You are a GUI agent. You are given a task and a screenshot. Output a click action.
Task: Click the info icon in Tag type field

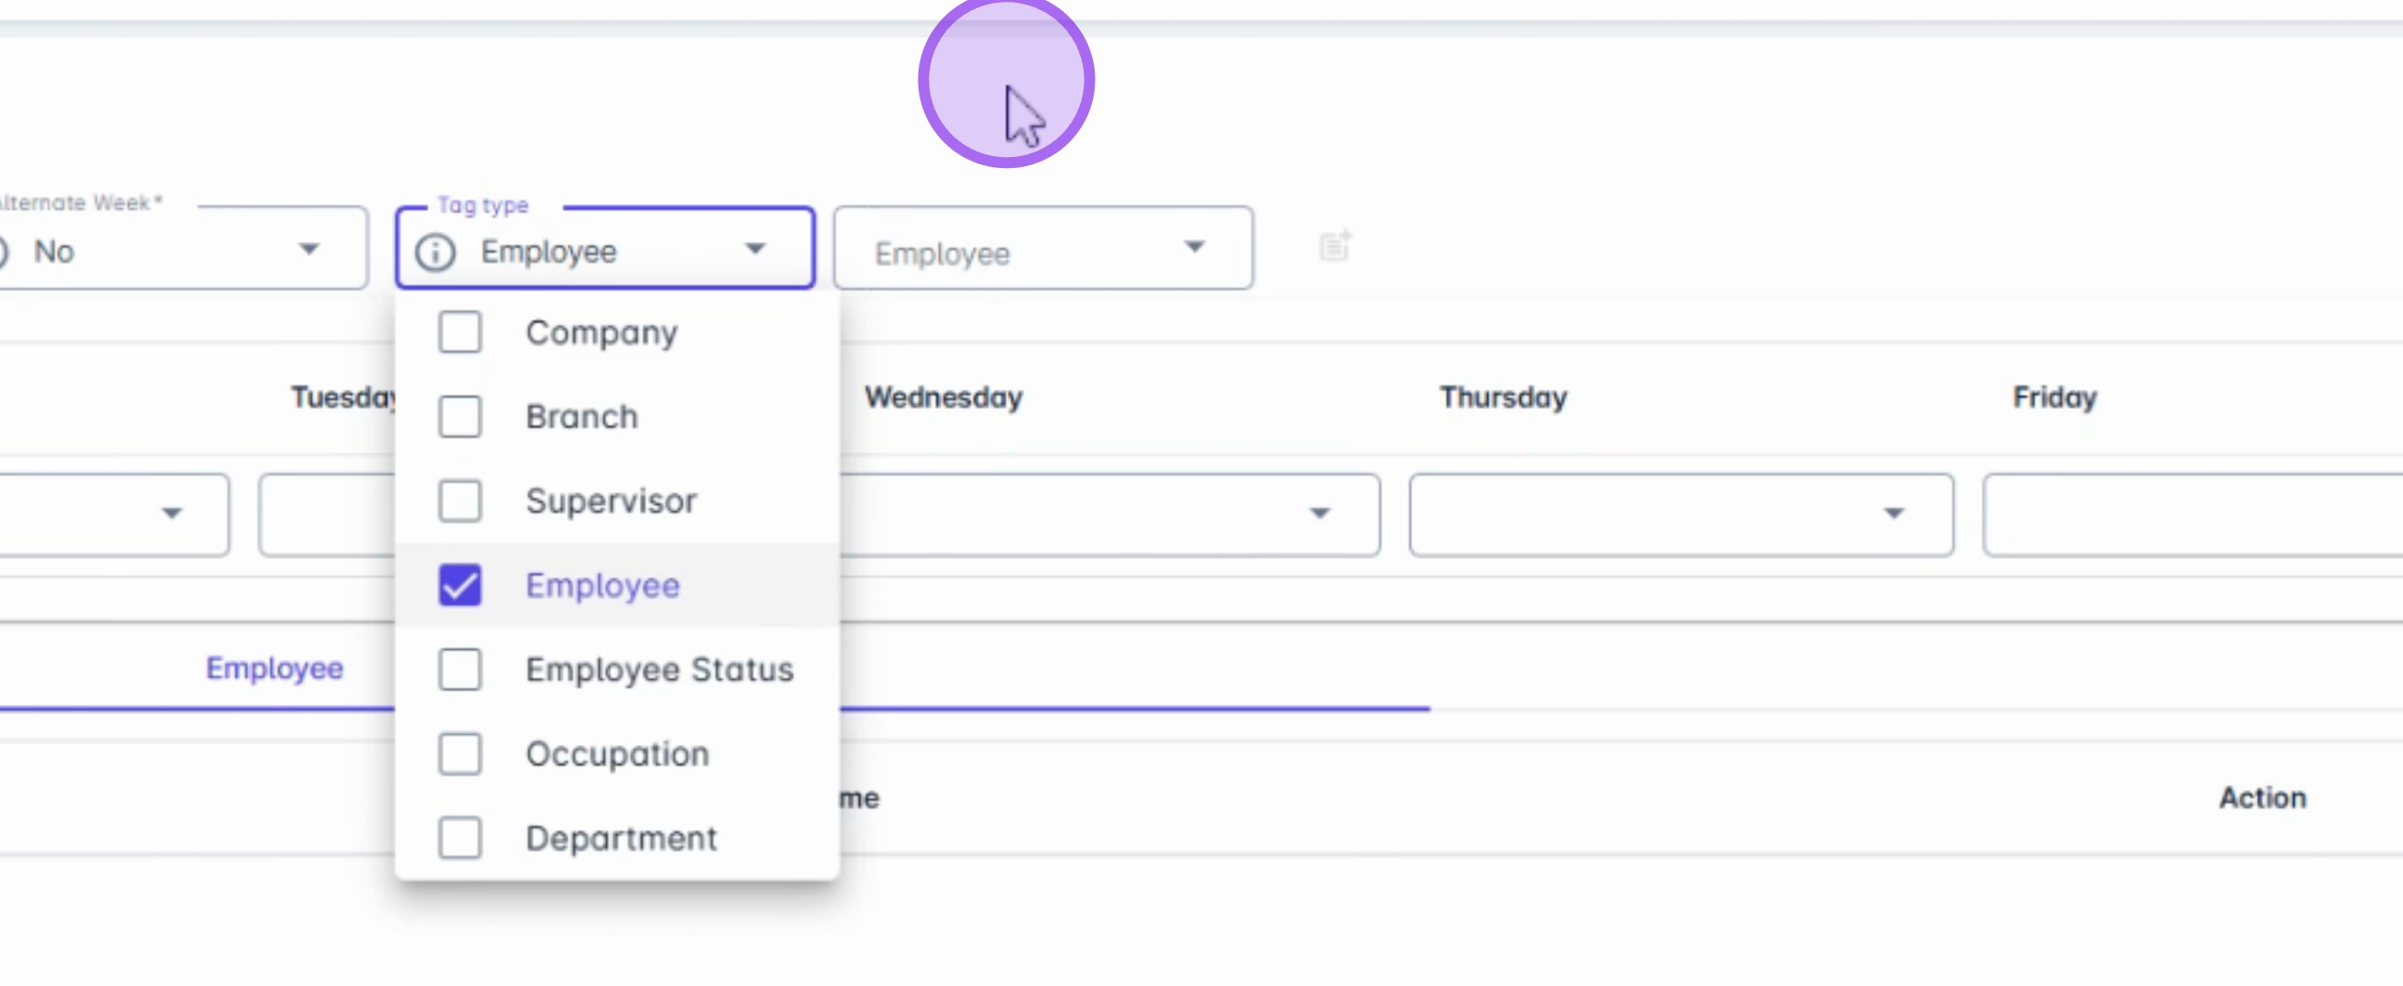435,252
